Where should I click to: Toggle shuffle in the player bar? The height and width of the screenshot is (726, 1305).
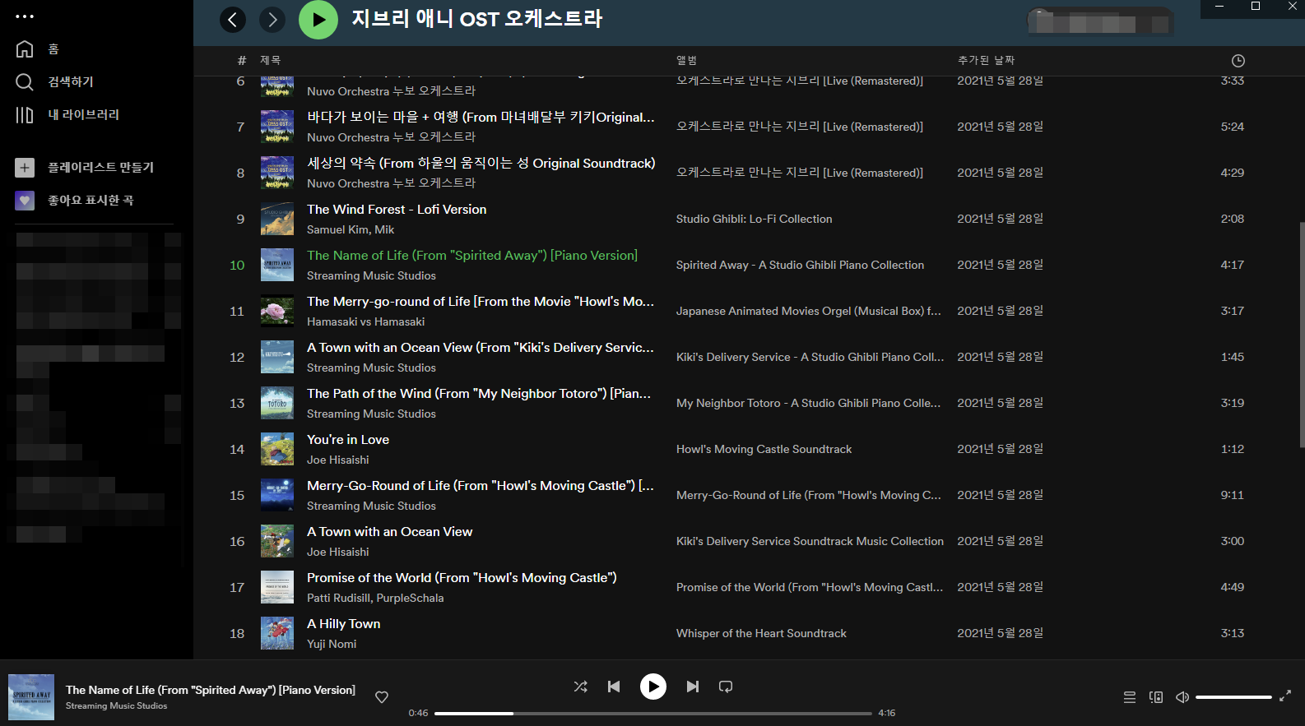pyautogui.click(x=580, y=687)
